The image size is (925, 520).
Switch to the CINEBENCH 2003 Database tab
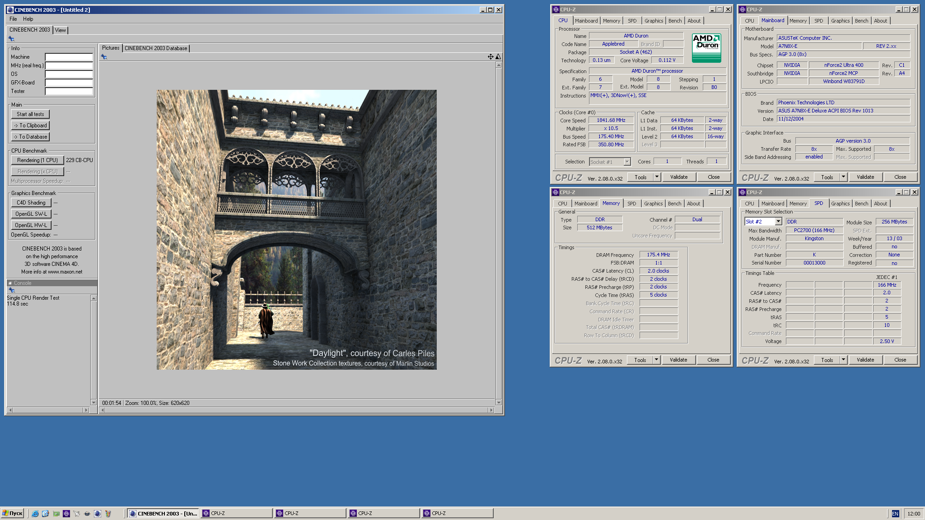click(x=156, y=48)
